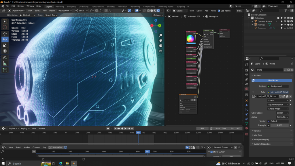Click the color wheel in the Color node
295x166 pixels.
tap(190, 38)
